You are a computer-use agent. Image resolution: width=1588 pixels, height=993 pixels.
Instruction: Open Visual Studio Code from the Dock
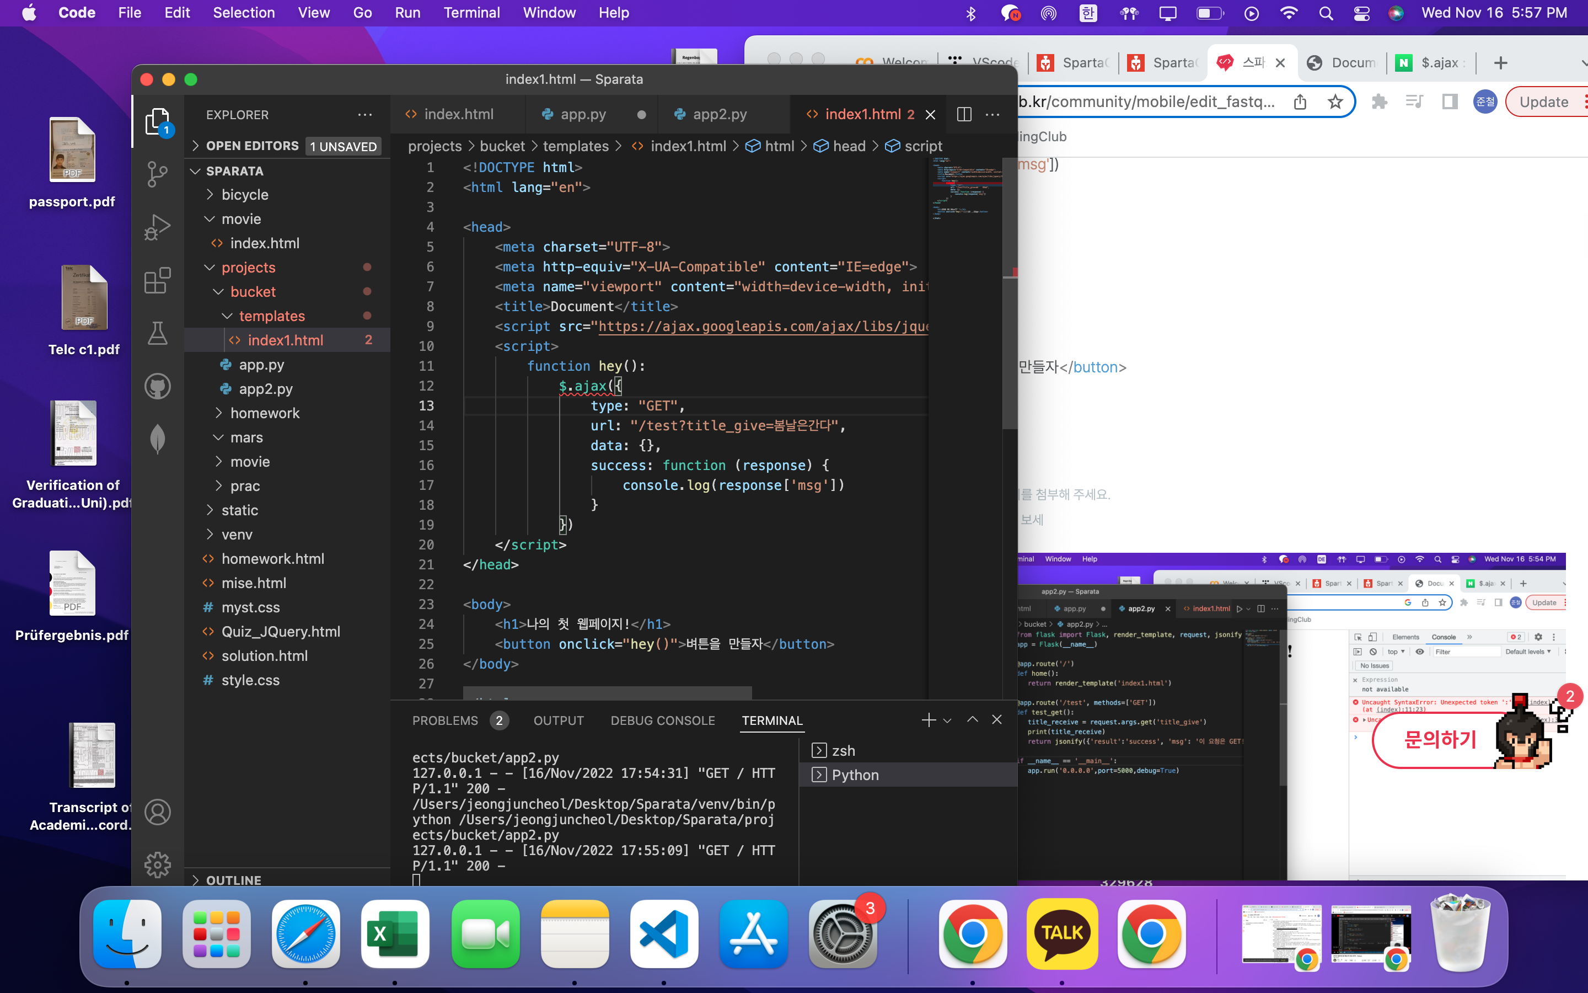[664, 934]
